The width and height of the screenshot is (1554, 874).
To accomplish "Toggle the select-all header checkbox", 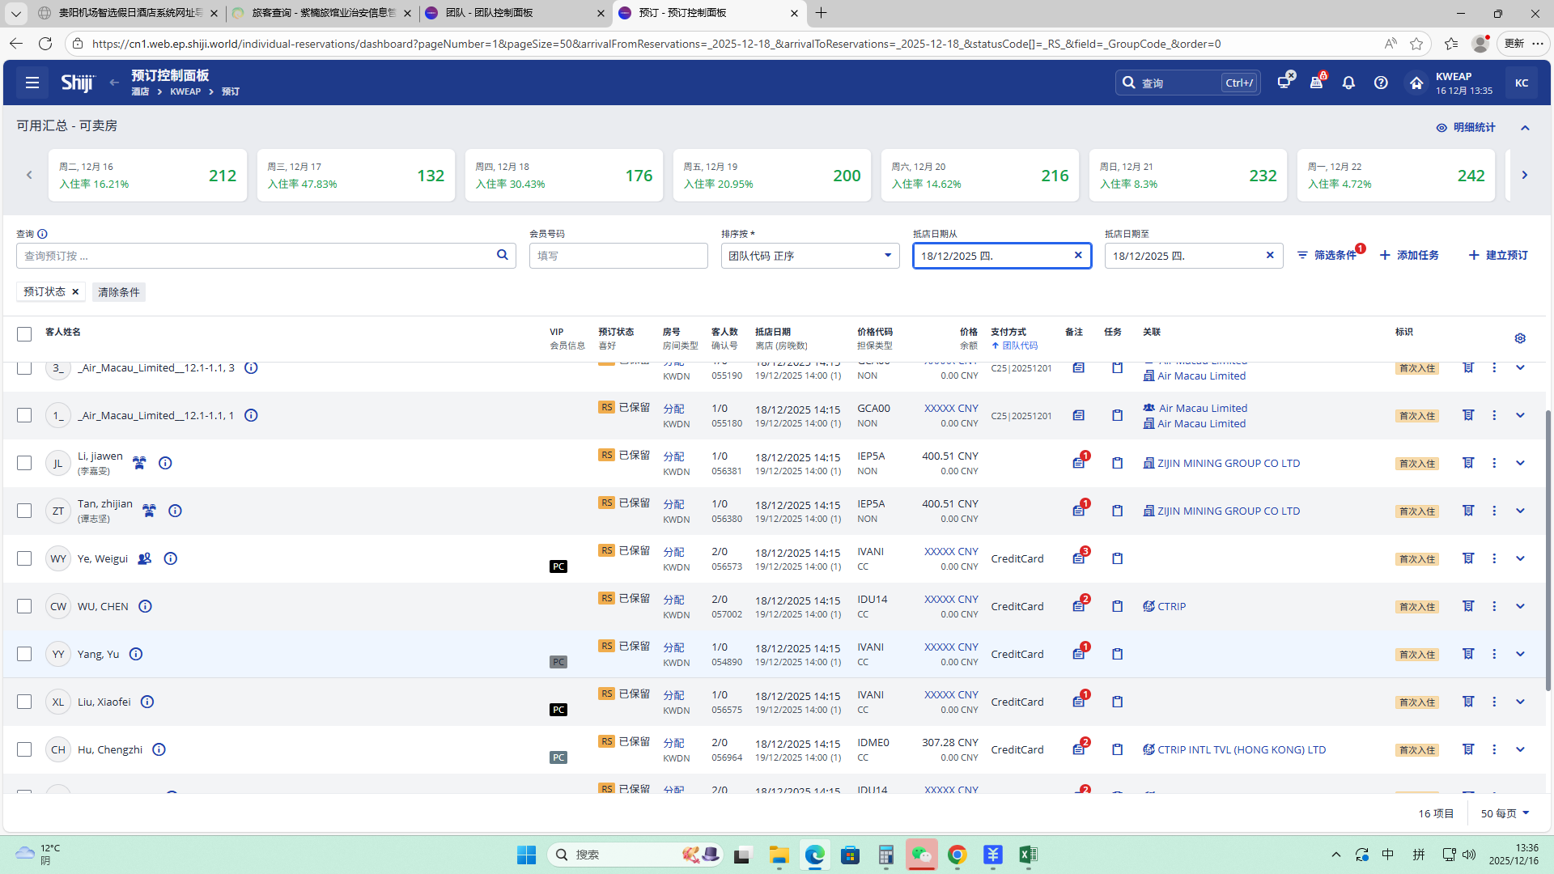I will (24, 334).
